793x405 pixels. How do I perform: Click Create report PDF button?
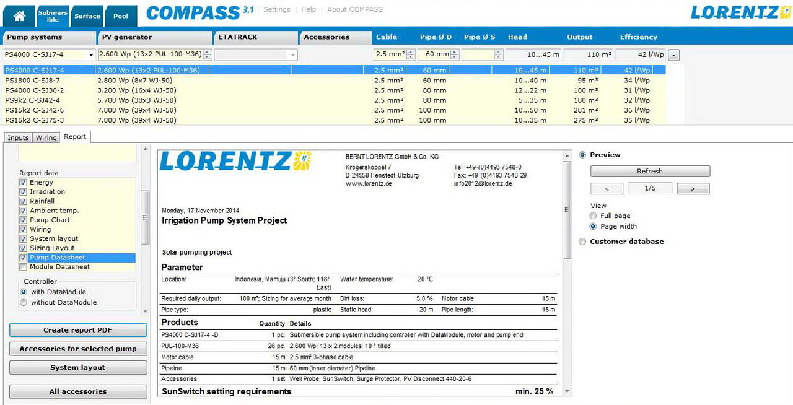point(78,330)
